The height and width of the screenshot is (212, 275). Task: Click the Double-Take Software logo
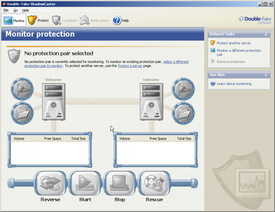255,20
